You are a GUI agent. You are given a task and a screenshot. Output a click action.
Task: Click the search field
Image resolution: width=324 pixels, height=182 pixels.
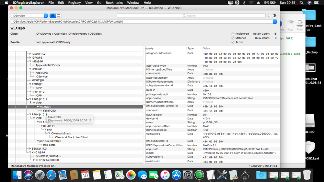pos(191,16)
